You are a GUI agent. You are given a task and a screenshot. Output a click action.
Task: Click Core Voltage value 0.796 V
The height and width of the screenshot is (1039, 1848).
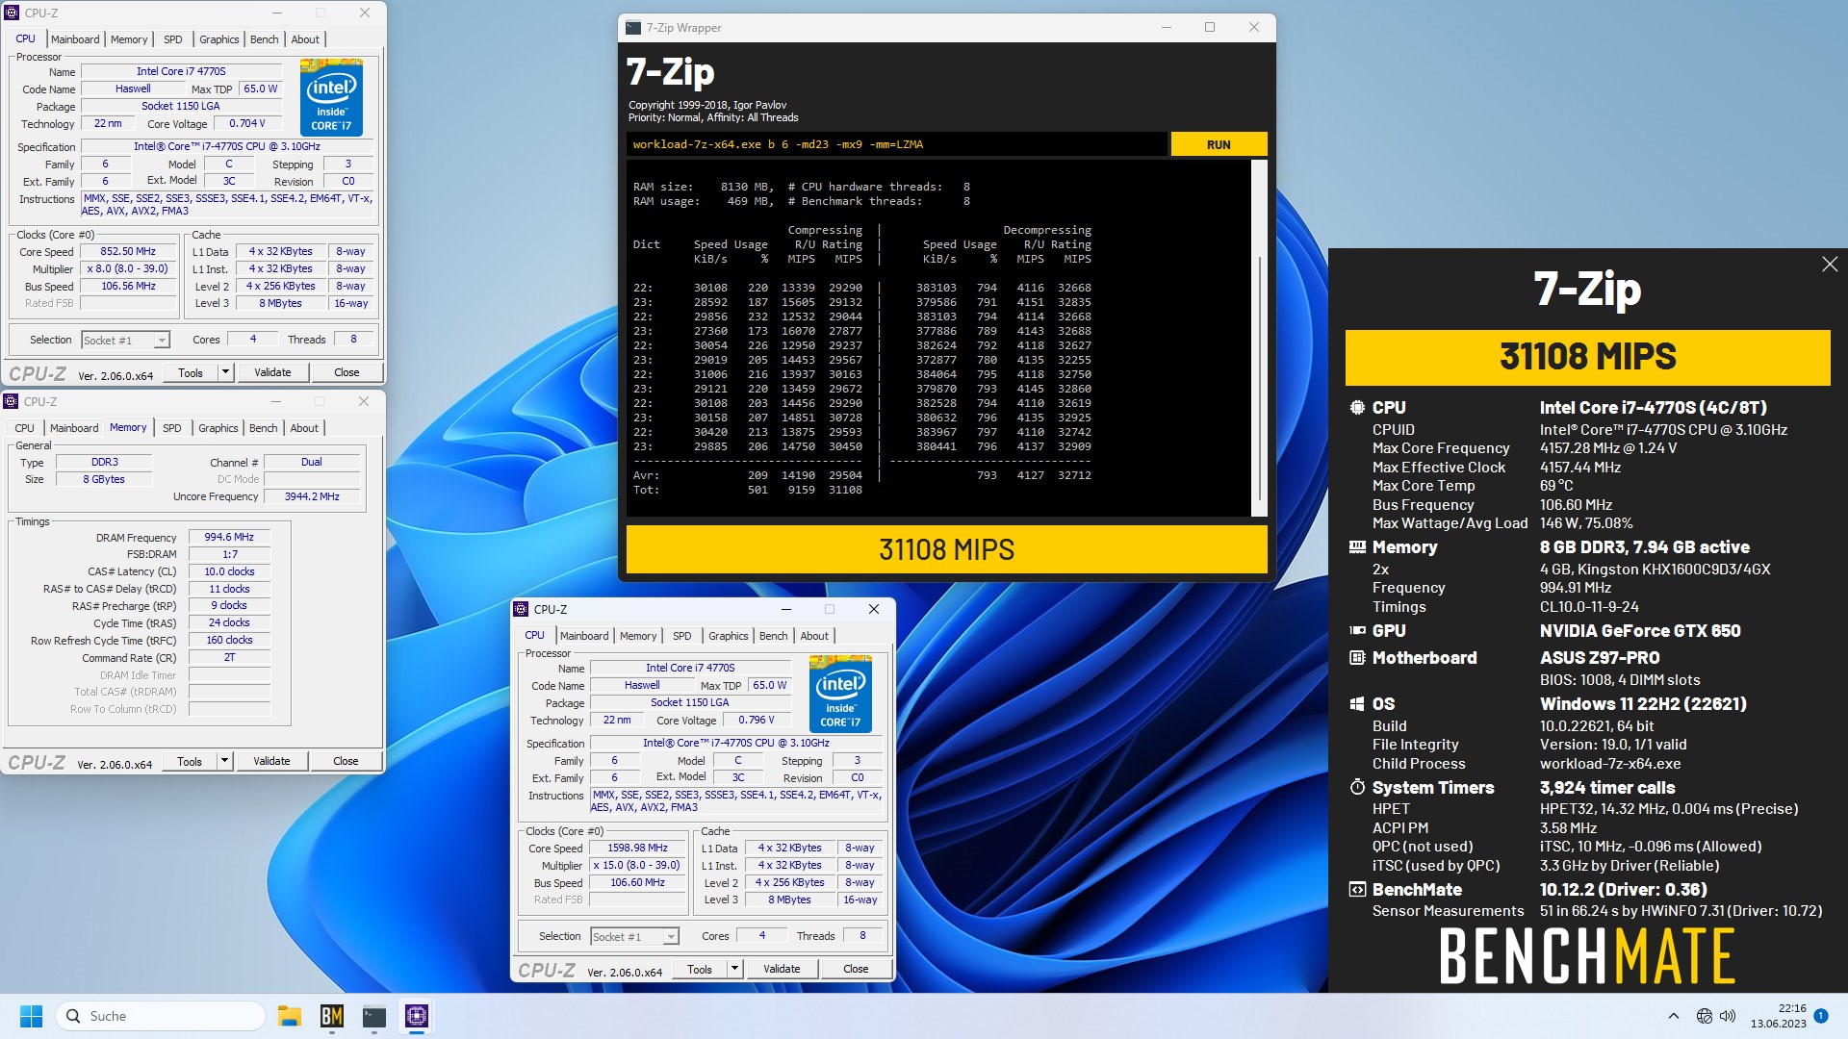[x=757, y=720]
